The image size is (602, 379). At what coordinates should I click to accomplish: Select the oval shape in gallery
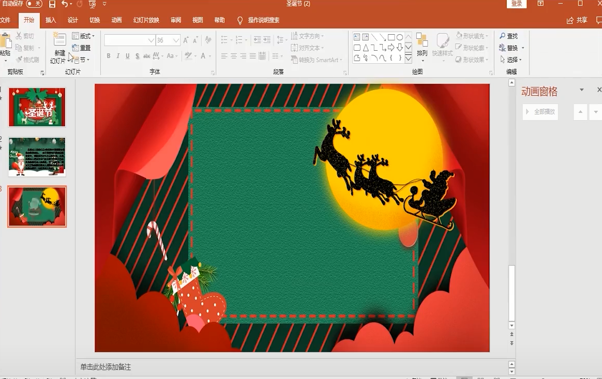pyautogui.click(x=400, y=37)
